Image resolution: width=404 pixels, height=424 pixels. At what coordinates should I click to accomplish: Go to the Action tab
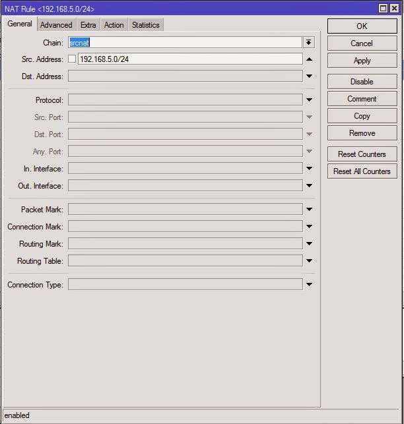tap(114, 25)
